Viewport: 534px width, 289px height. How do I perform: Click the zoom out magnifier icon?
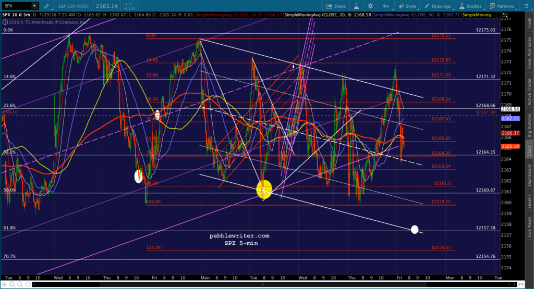click(x=20, y=284)
